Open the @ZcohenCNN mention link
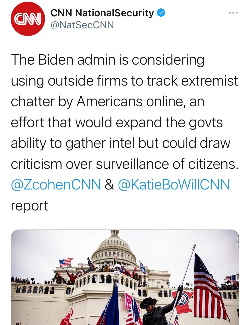The height and width of the screenshot is (325, 243). pyautogui.click(x=56, y=184)
